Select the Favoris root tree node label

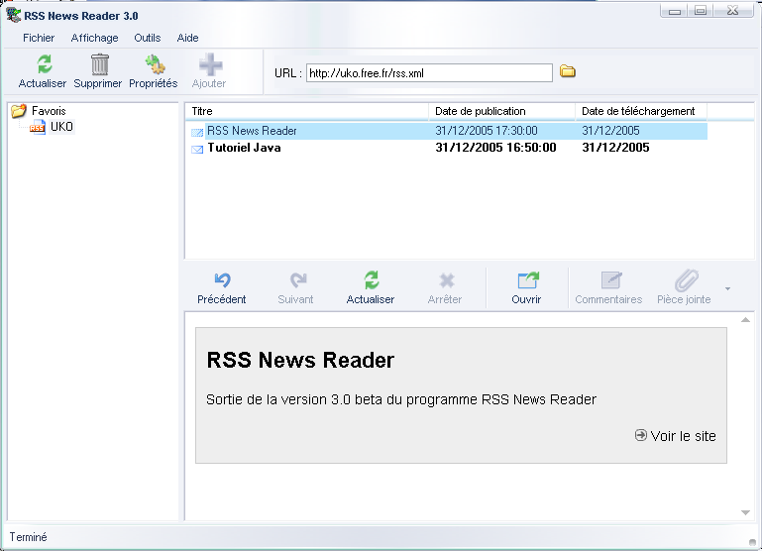tap(49, 111)
